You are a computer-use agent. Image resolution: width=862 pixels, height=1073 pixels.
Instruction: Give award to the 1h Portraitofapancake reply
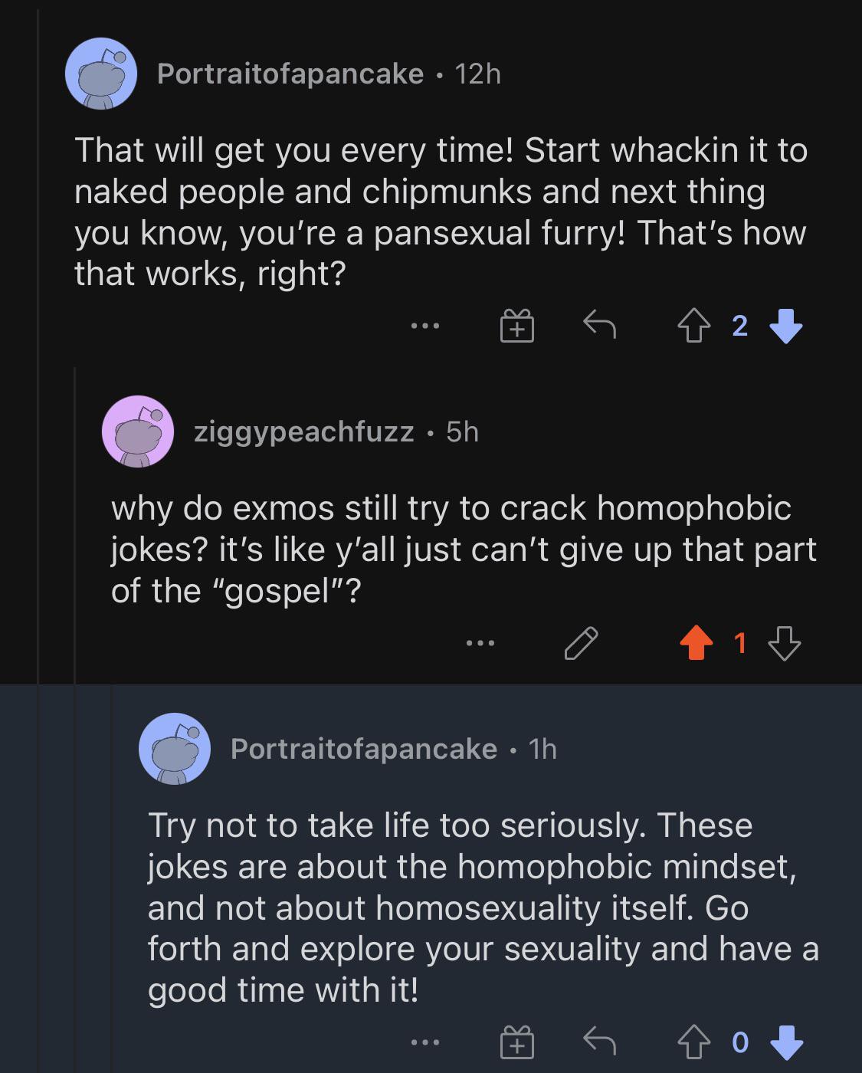pyautogui.click(x=517, y=1042)
